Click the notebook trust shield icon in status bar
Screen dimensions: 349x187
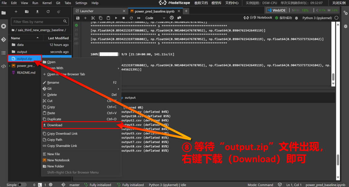coord(280,184)
